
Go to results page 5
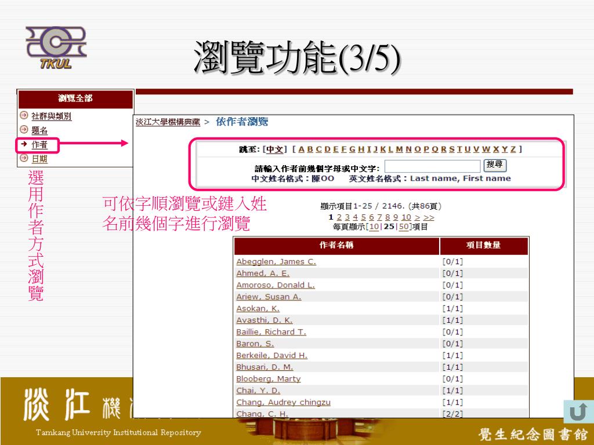coord(363,217)
